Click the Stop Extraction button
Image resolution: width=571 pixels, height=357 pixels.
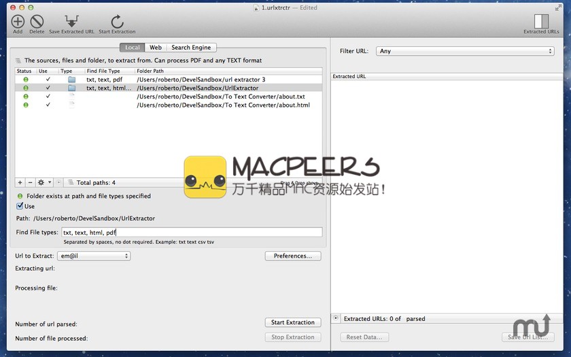point(293,337)
